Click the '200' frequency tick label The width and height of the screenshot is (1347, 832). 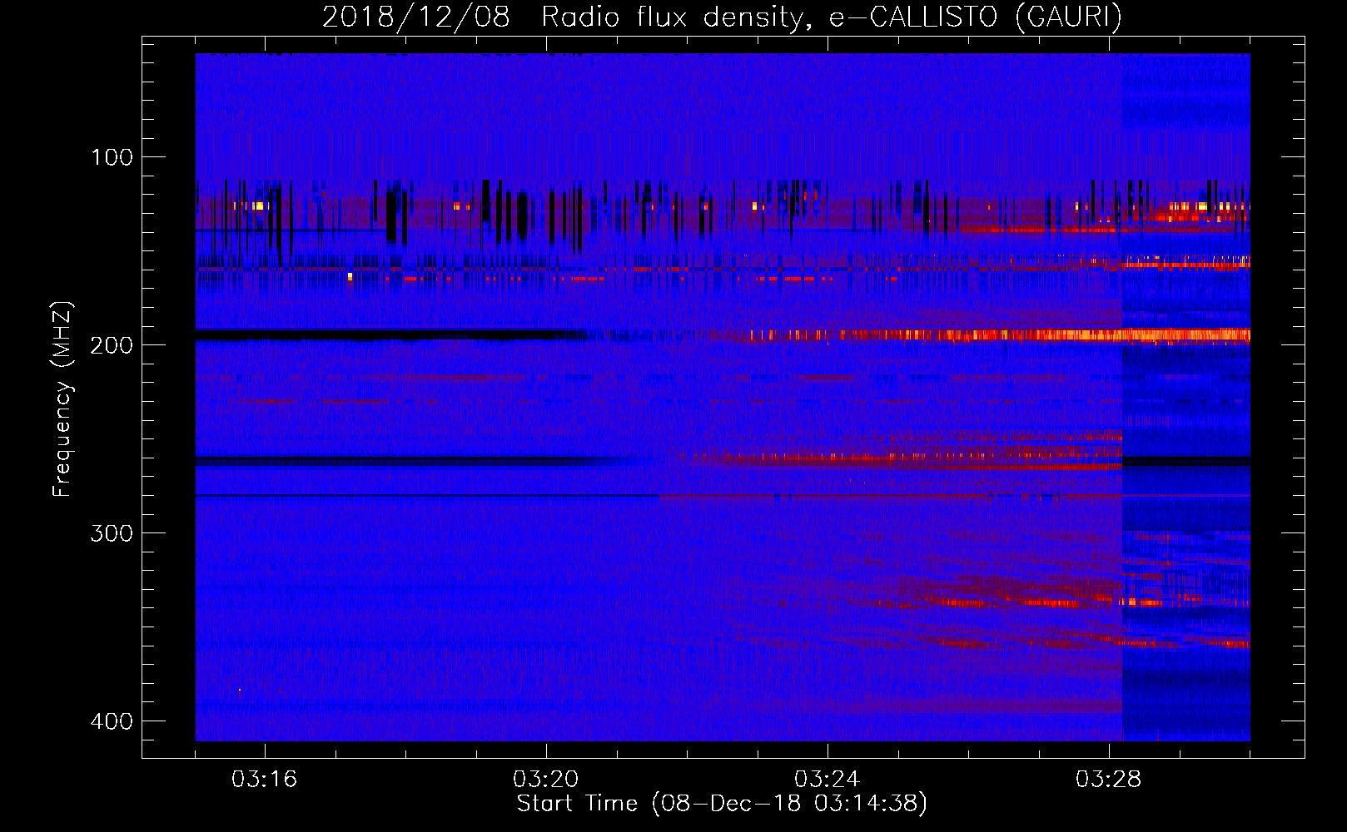pos(112,345)
